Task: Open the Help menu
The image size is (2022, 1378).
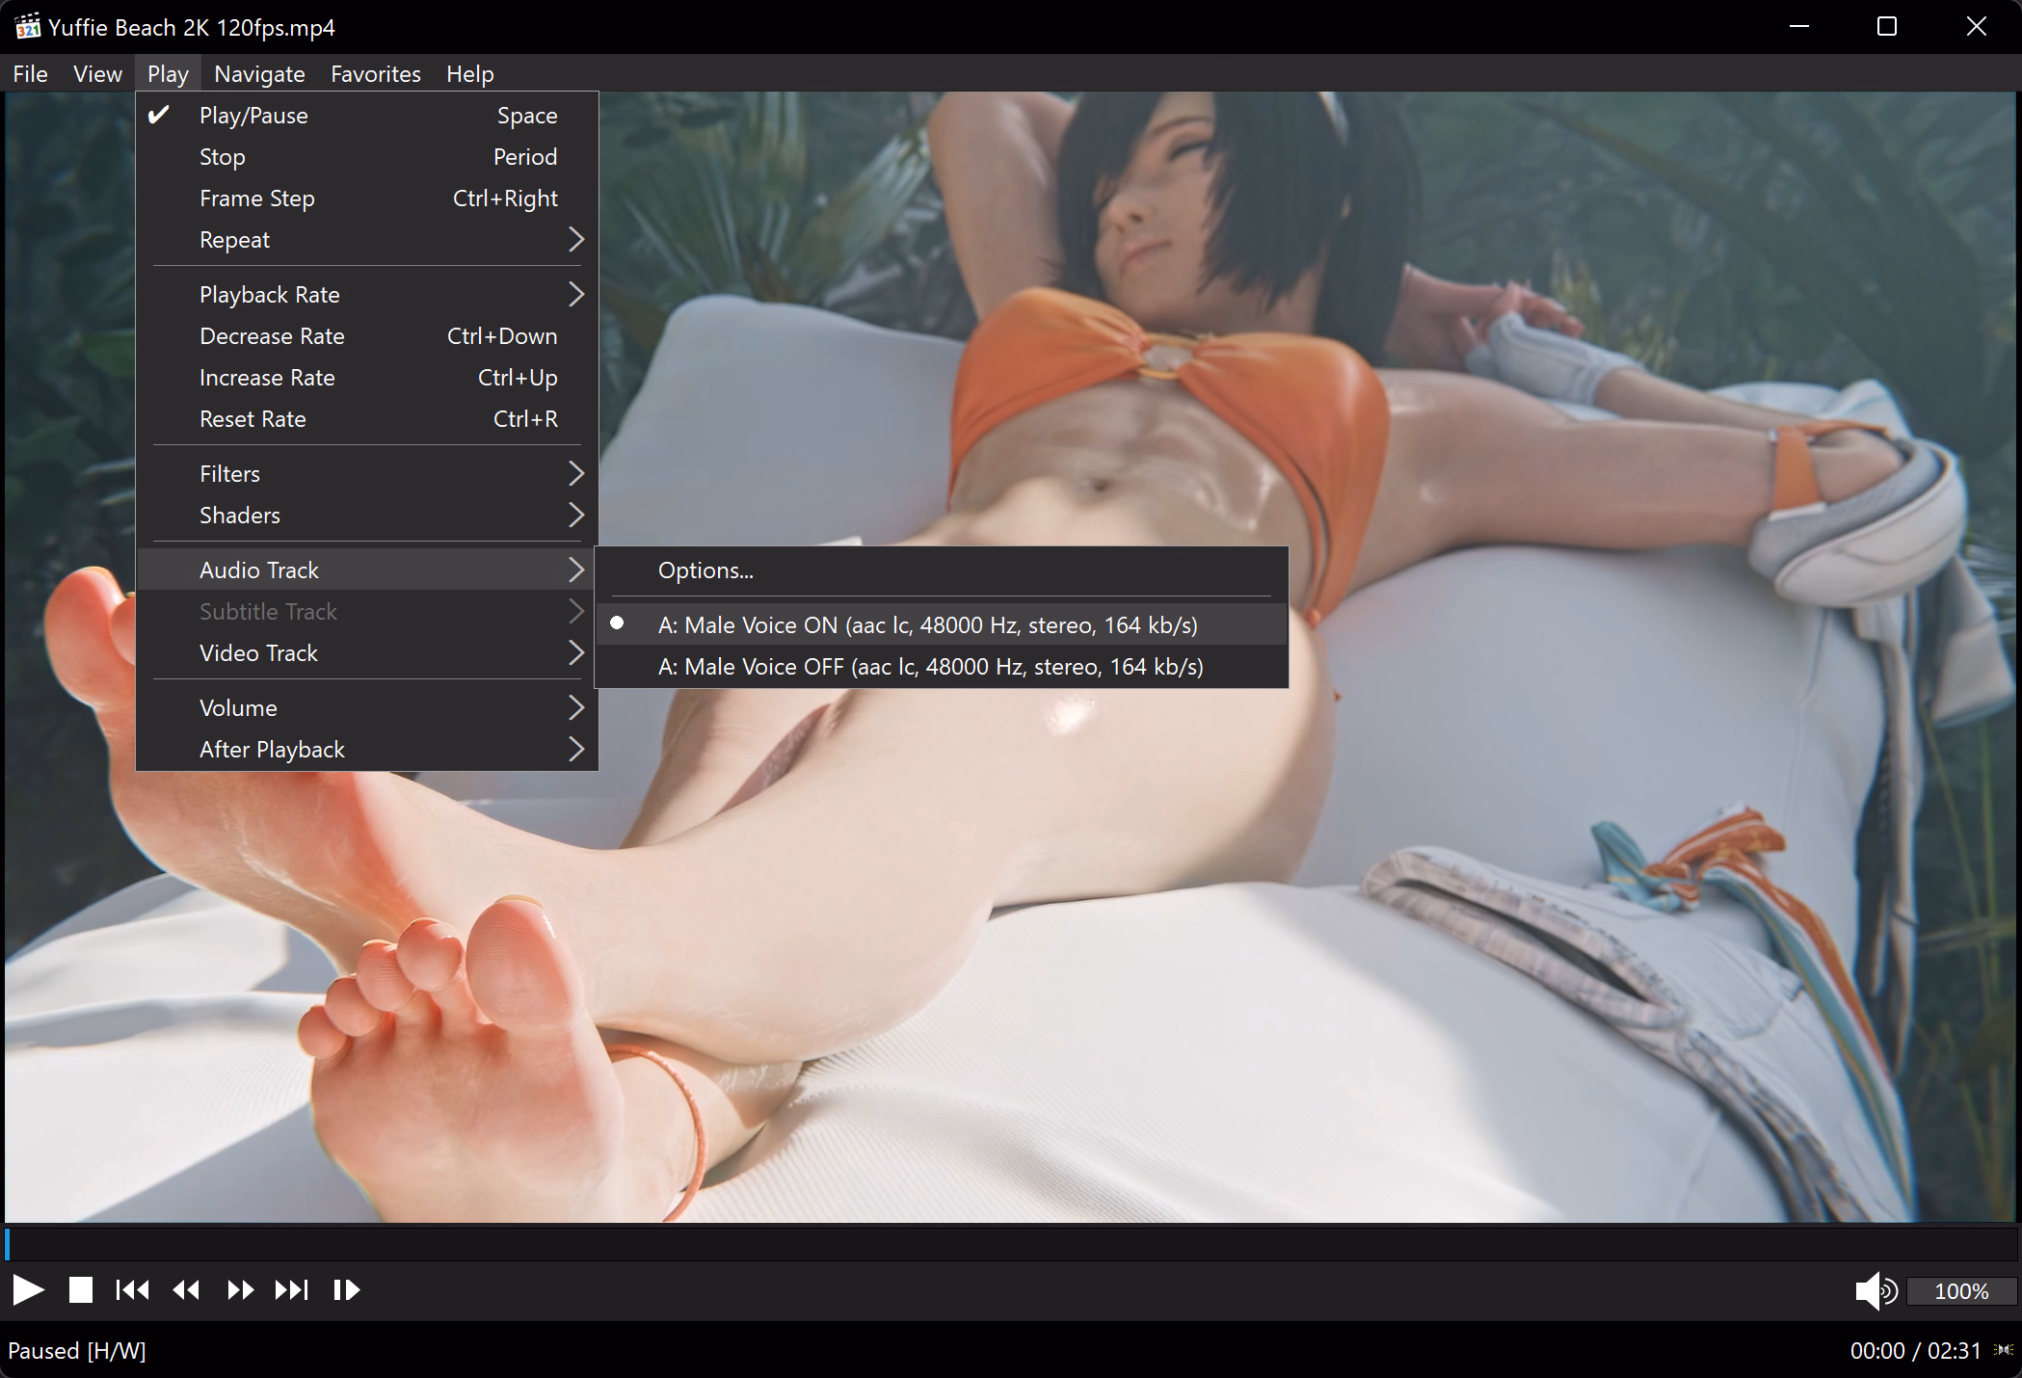Action: [x=469, y=74]
